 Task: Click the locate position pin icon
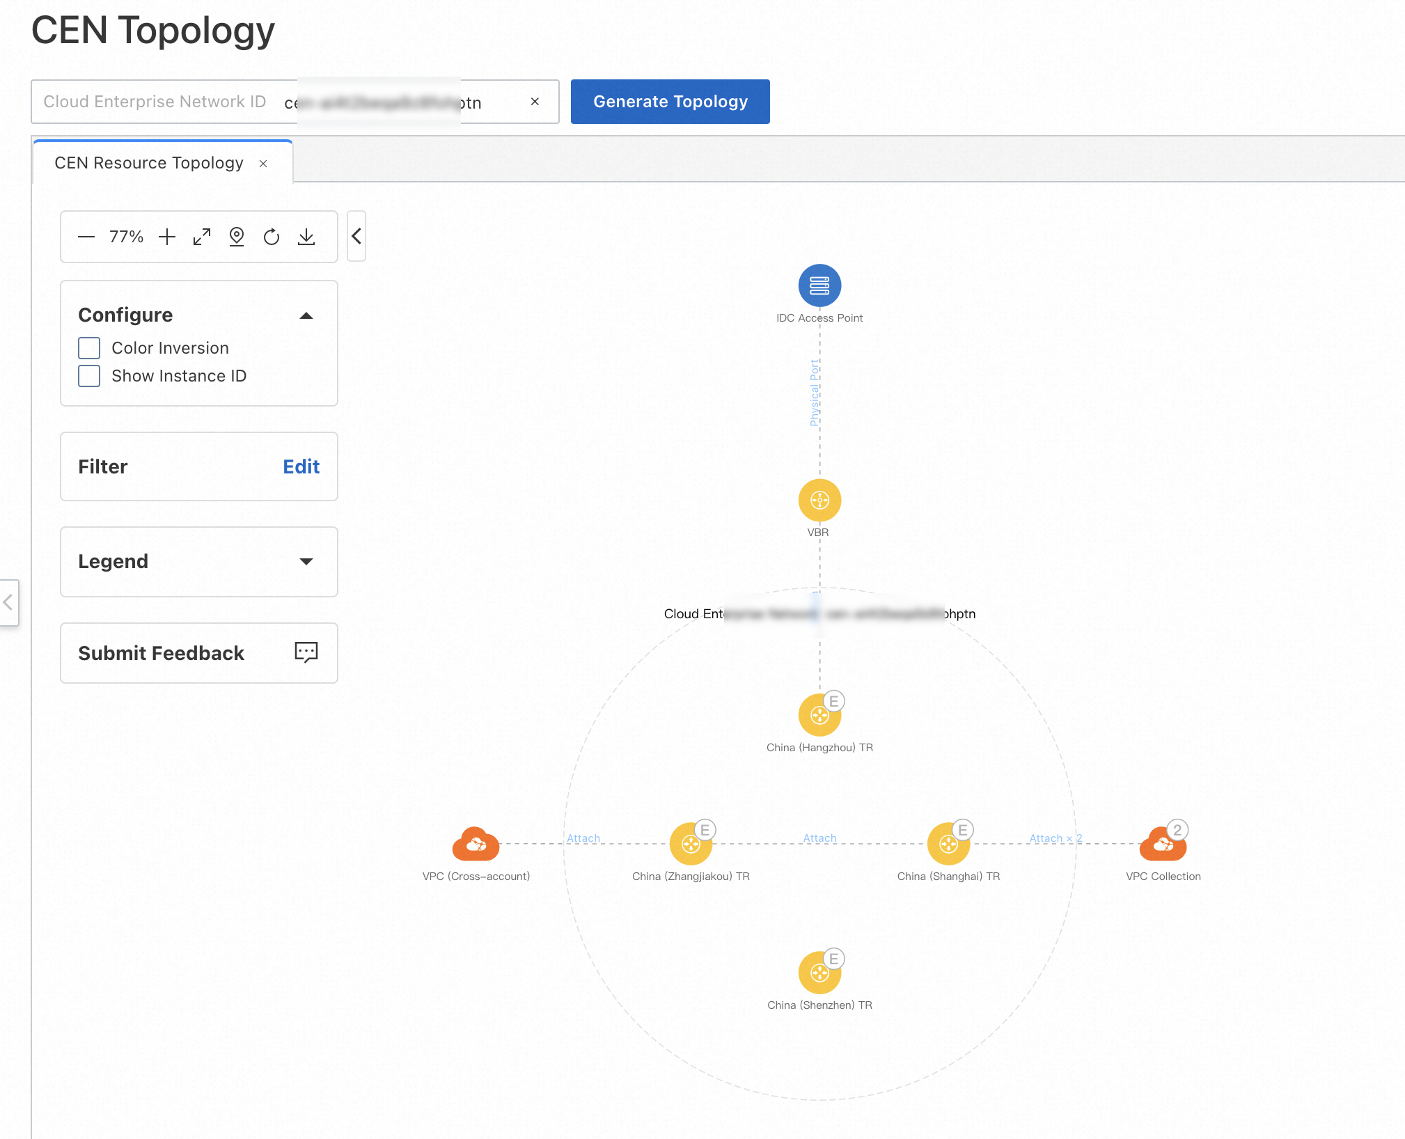(237, 237)
